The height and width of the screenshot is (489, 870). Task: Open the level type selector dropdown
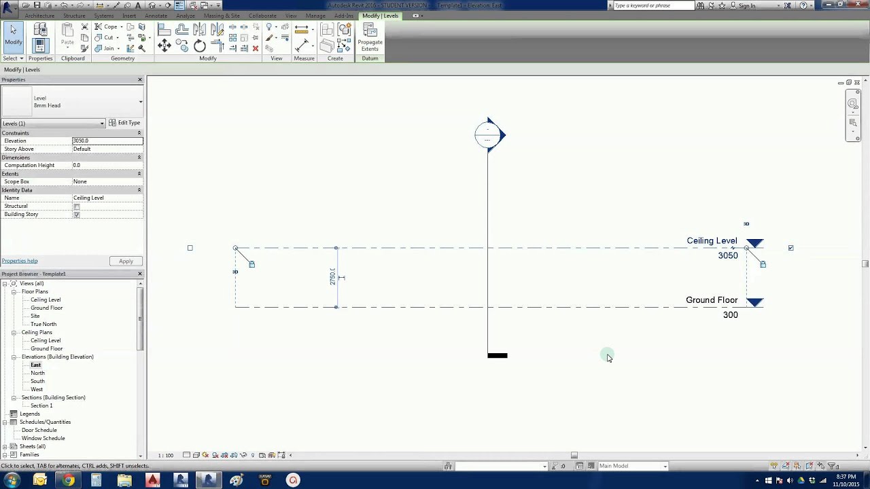click(x=141, y=102)
